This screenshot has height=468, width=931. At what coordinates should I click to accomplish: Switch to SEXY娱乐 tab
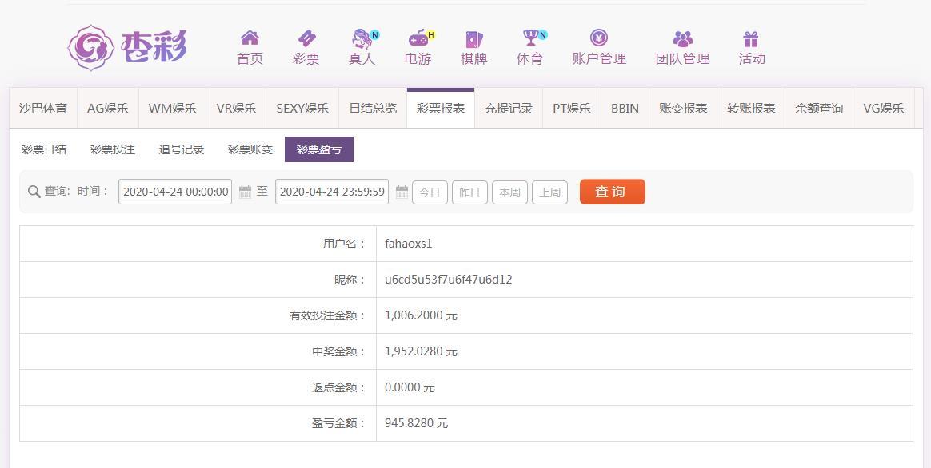(x=302, y=109)
